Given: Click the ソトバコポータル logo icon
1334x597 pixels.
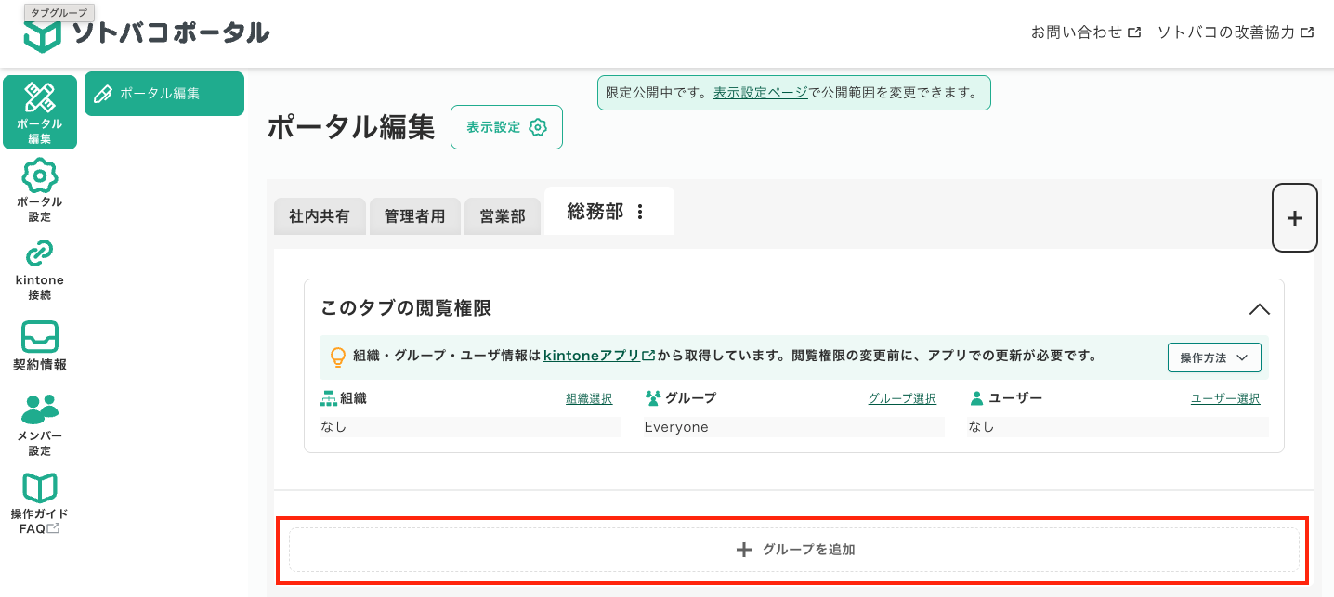Looking at the screenshot, I should point(41,32).
